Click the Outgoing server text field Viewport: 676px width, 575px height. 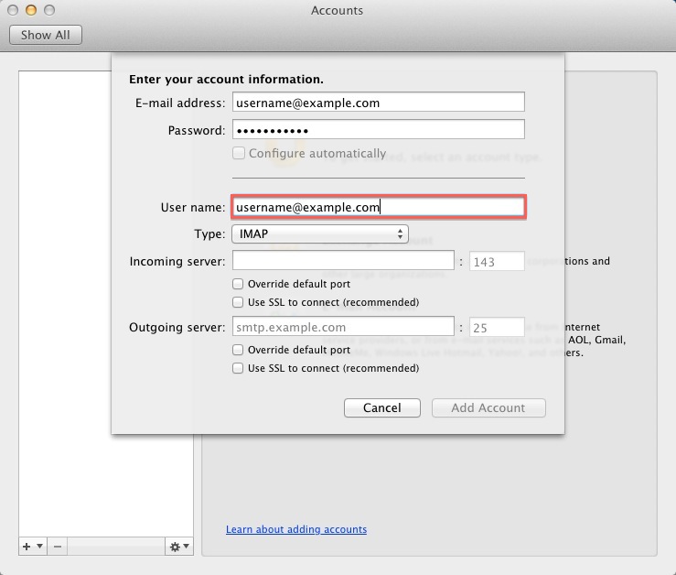343,327
